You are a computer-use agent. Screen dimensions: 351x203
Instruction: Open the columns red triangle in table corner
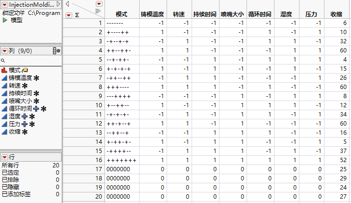click(x=99, y=4)
